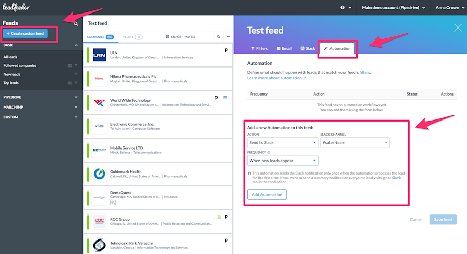
Task: Open the Anna Crowe user menu
Action: [x=450, y=7]
